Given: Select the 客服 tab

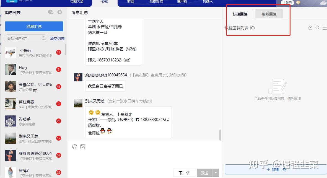Looking at the screenshot, I should (x=105, y=1).
